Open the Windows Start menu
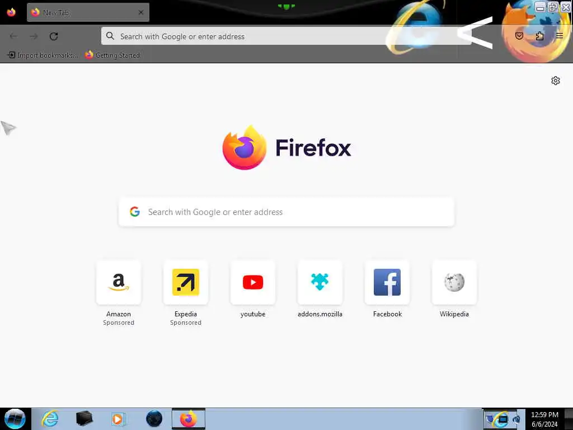573x430 pixels. point(15,419)
